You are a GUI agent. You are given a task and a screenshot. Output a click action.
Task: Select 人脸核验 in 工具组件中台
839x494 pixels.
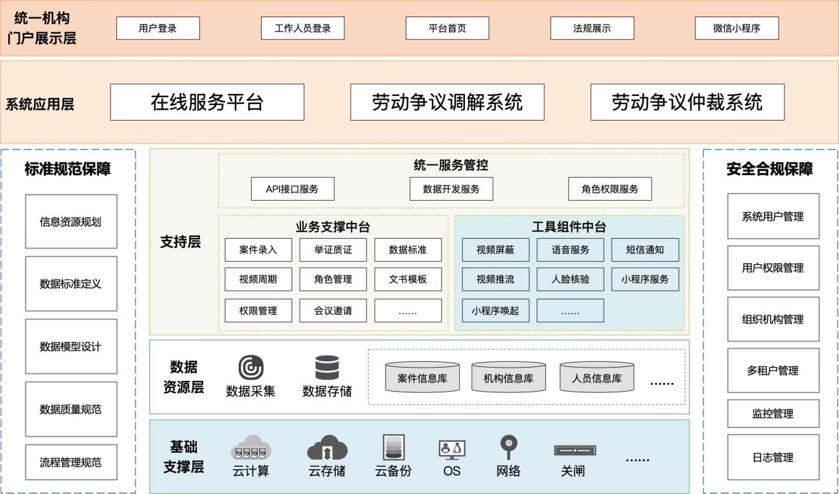[x=570, y=279]
